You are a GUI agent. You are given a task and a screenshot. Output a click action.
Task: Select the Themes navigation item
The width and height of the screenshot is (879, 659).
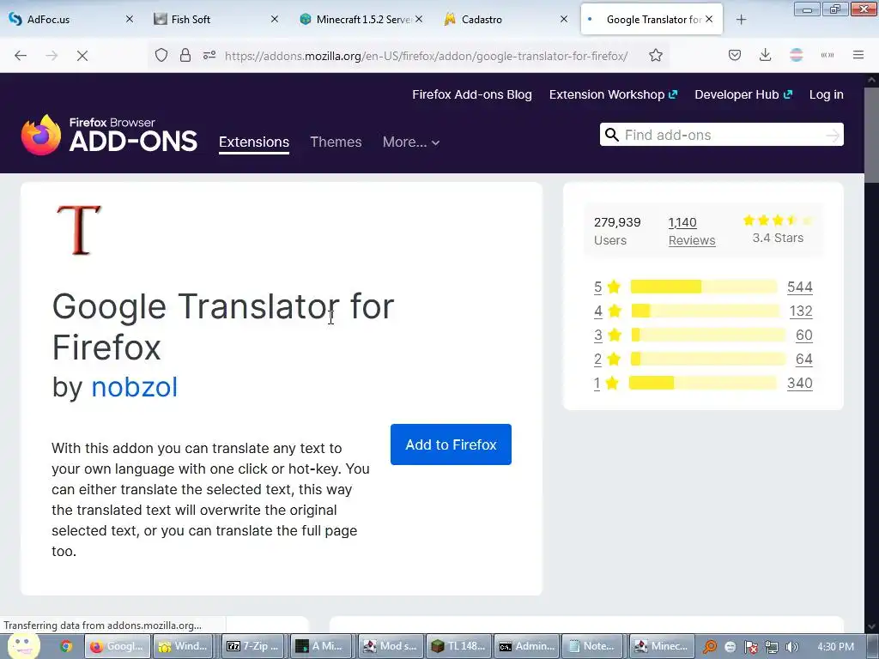click(336, 142)
